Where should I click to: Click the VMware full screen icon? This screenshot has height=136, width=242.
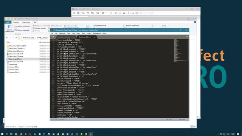[137, 13]
